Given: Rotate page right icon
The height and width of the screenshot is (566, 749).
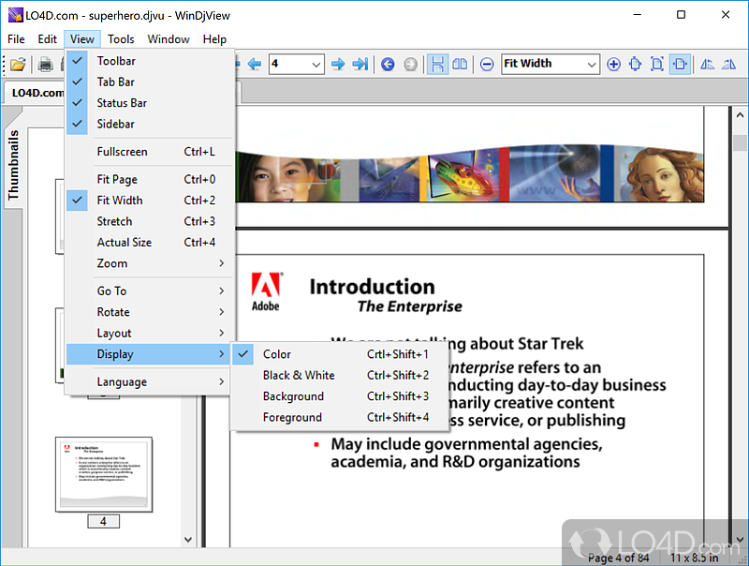Looking at the screenshot, I should [729, 64].
